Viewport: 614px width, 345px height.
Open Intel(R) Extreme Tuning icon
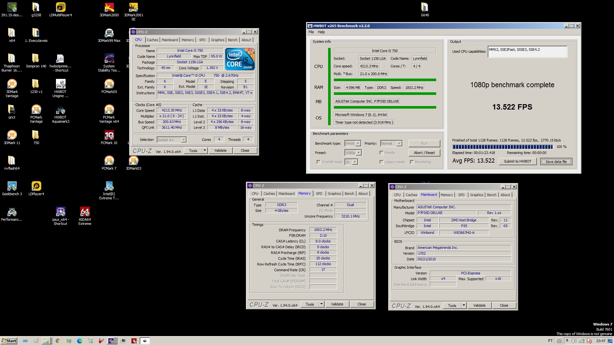click(x=109, y=191)
